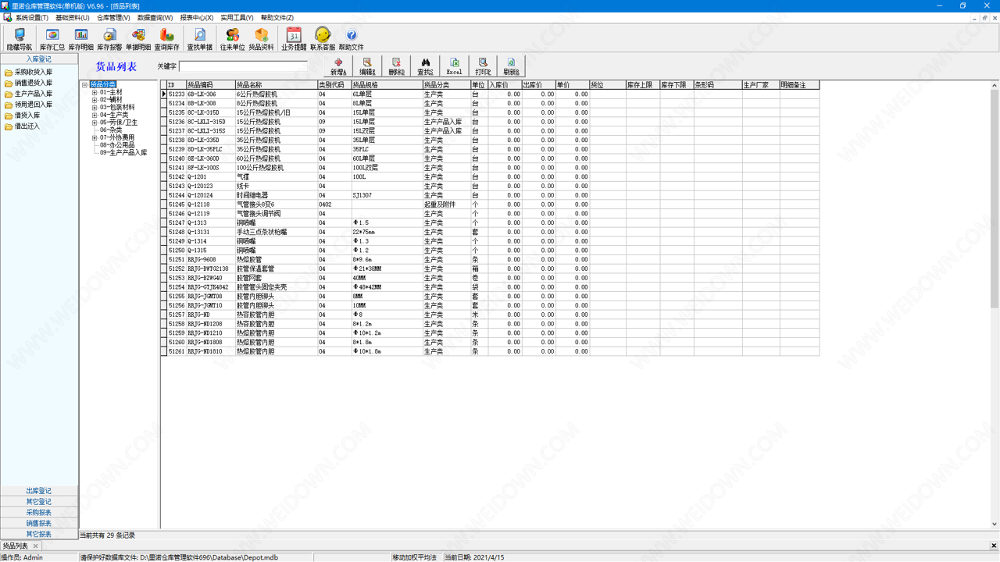
Task: Open the 基础资料(U) menu
Action: 72,17
